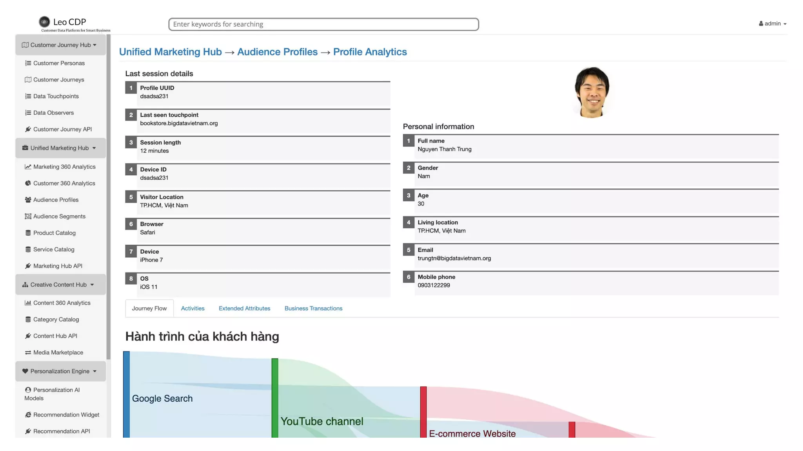Viewport: 803px width, 451px height.
Task: Open the Extended Attributes tab
Action: 244,308
